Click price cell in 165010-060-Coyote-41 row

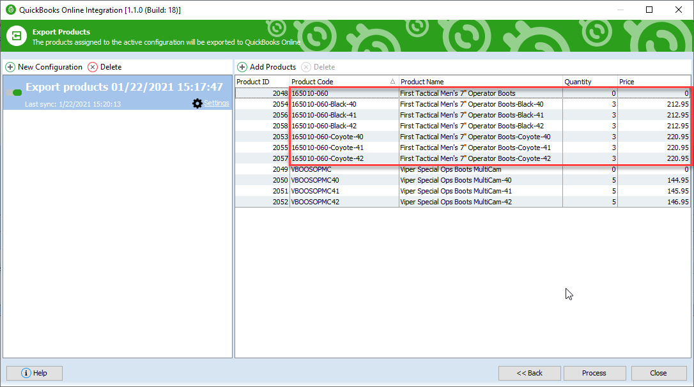(654, 148)
